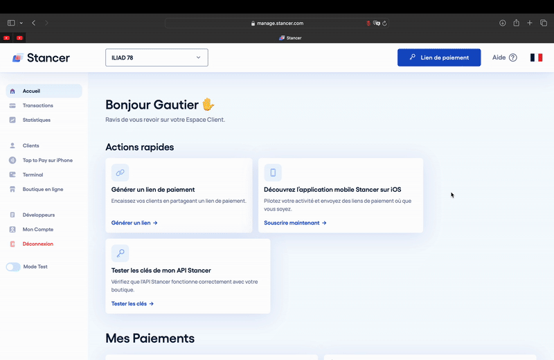Screen dimensions: 554x360
Task: Select the Transactions card icon
Action: pyautogui.click(x=12, y=106)
